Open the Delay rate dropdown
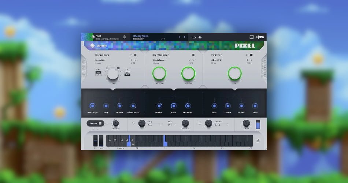 click(172, 125)
